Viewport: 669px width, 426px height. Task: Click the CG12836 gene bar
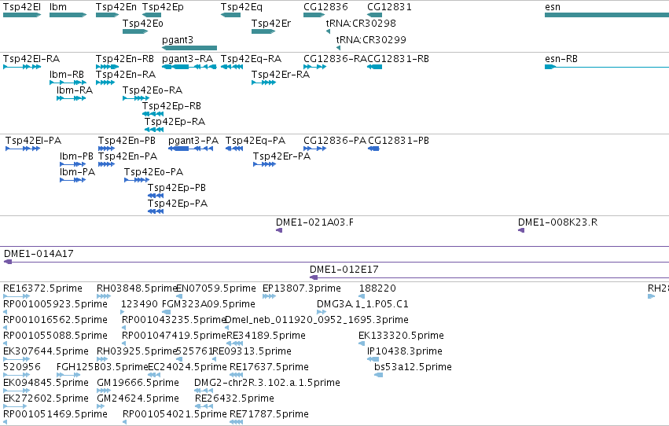point(314,15)
